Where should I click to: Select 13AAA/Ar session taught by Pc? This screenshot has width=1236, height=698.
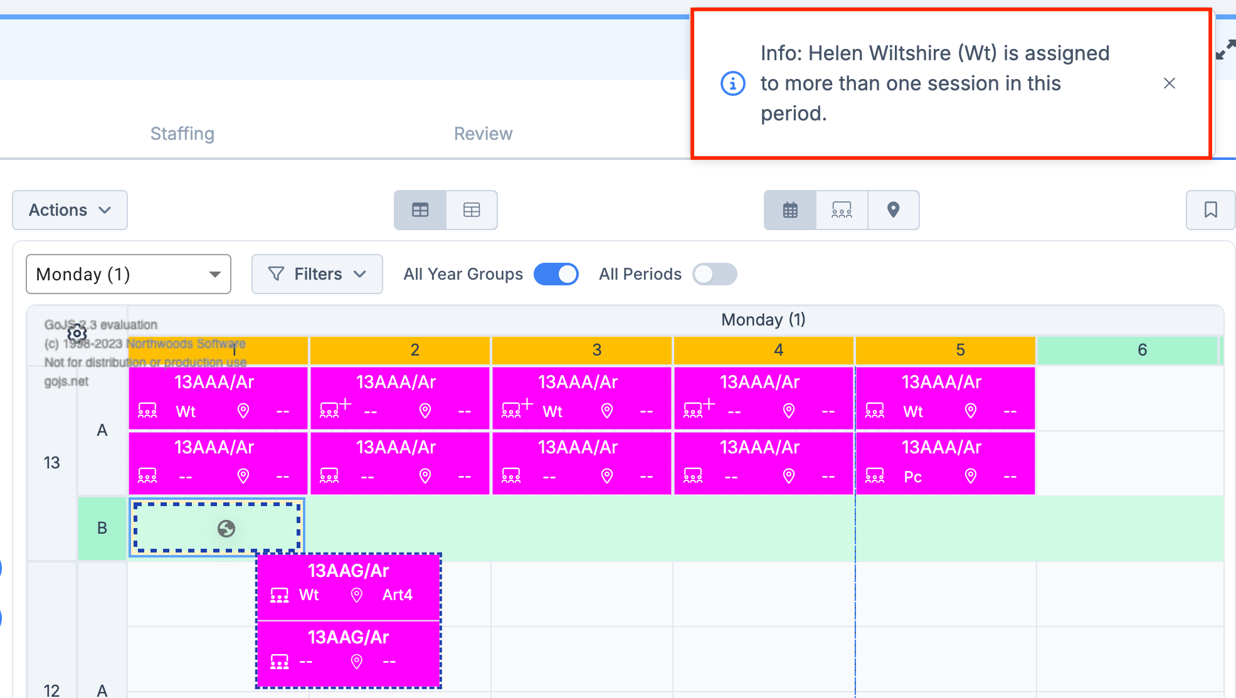coord(945,463)
